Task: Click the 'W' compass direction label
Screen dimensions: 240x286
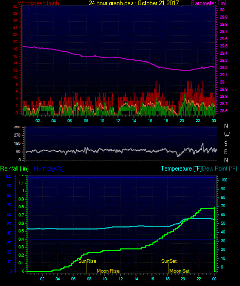Action: (x=227, y=135)
